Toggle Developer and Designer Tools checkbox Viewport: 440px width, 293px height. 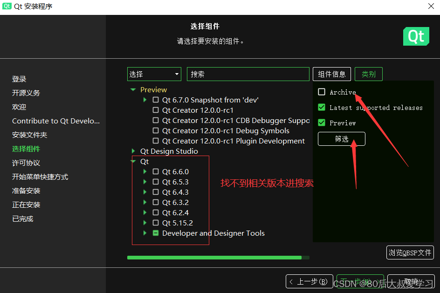click(x=156, y=233)
